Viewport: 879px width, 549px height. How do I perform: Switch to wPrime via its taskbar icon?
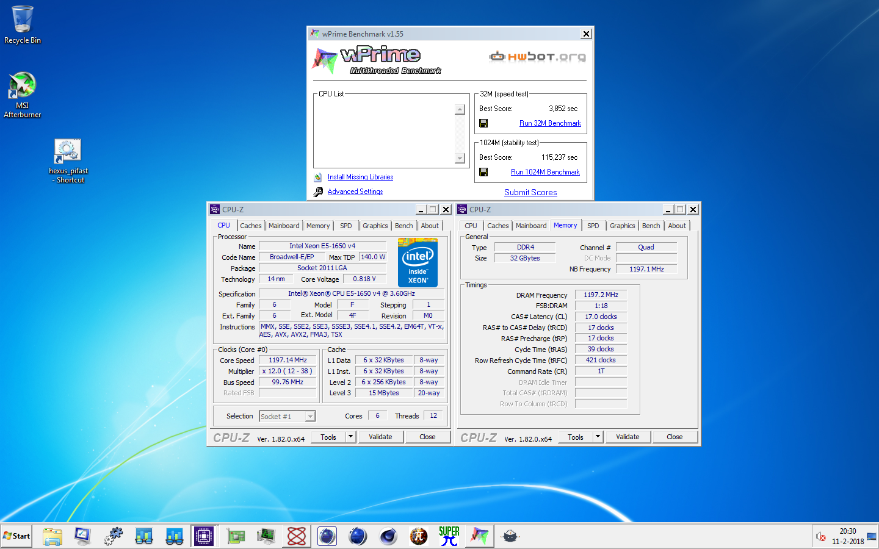pyautogui.click(x=480, y=536)
